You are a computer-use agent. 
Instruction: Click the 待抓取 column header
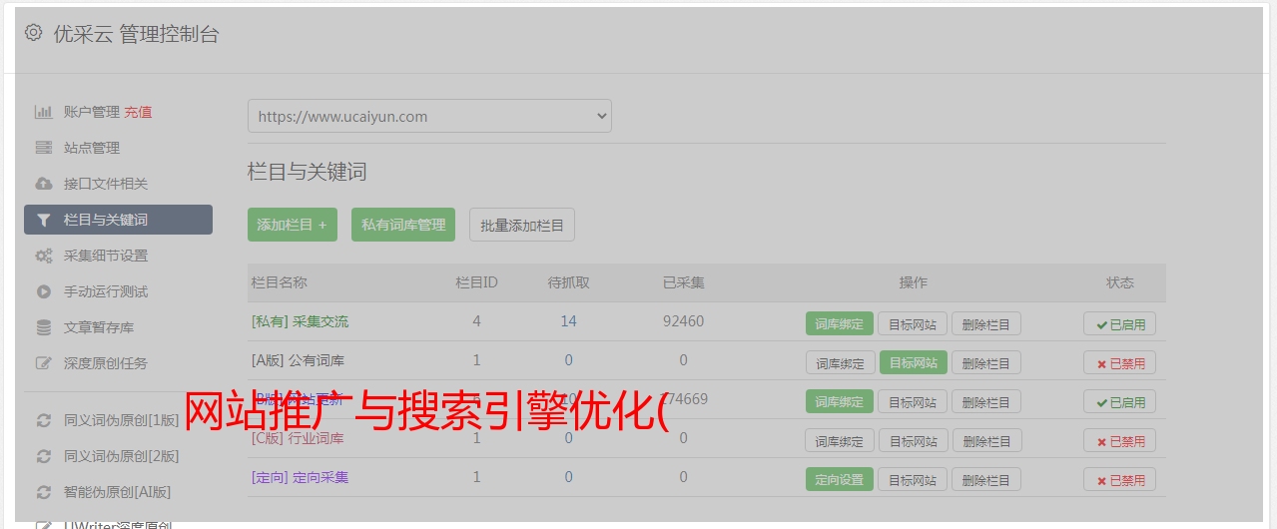(x=568, y=282)
